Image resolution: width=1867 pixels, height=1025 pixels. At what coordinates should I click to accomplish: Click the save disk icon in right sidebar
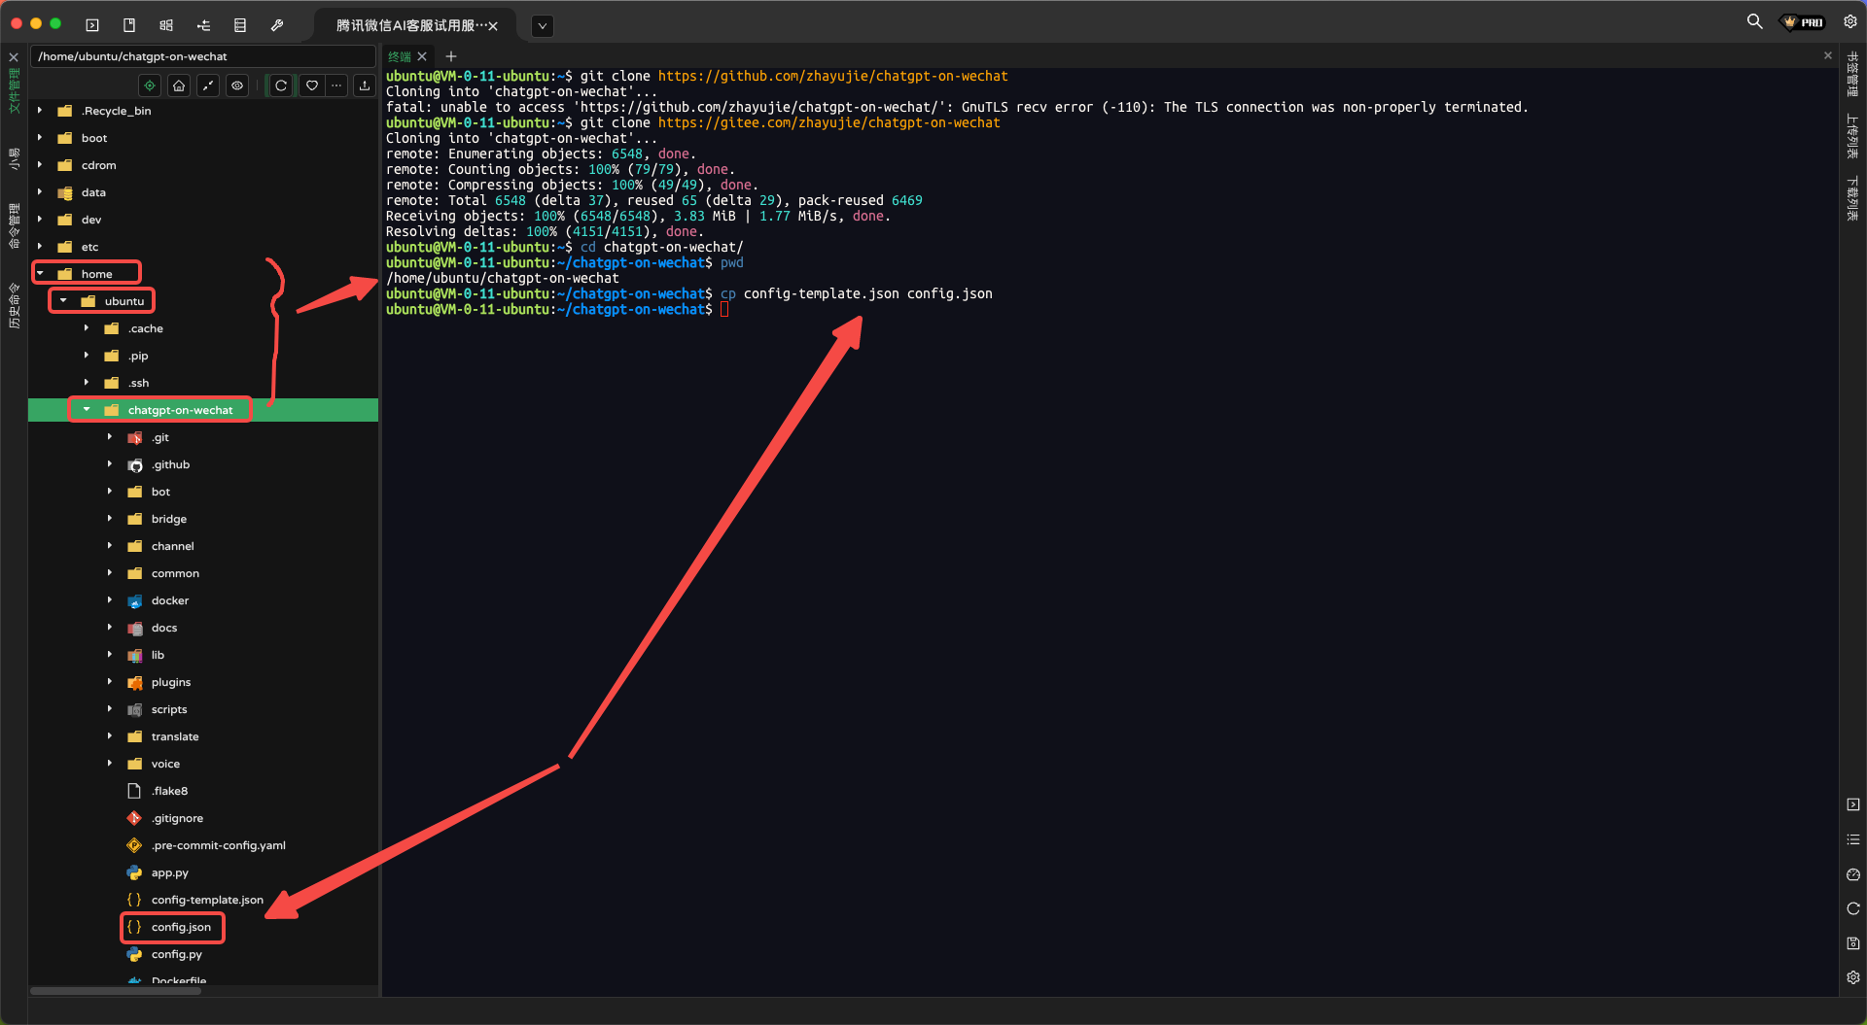coord(1853,943)
